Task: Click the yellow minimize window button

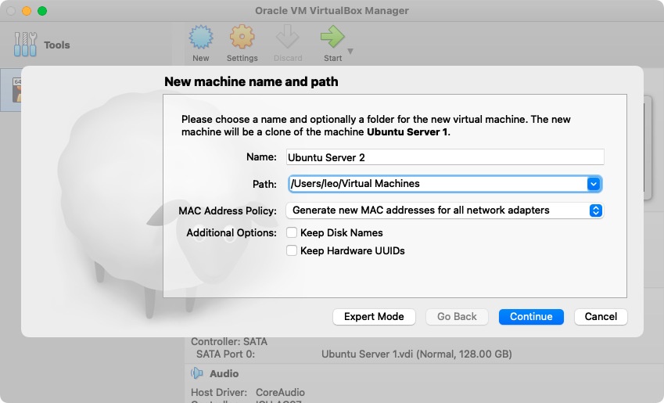Action: [27, 11]
